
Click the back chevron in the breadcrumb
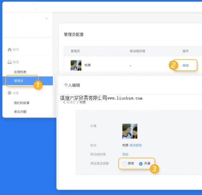coord(64,102)
